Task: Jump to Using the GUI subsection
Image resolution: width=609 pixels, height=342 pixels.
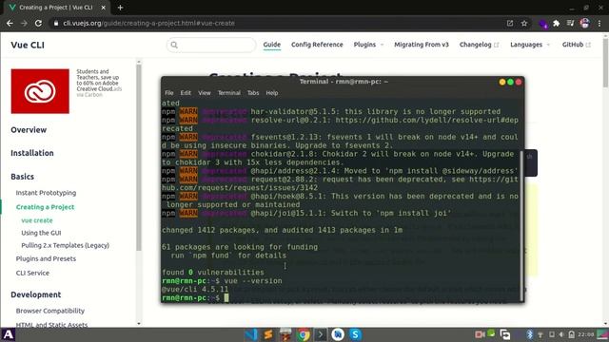Action: point(41,233)
